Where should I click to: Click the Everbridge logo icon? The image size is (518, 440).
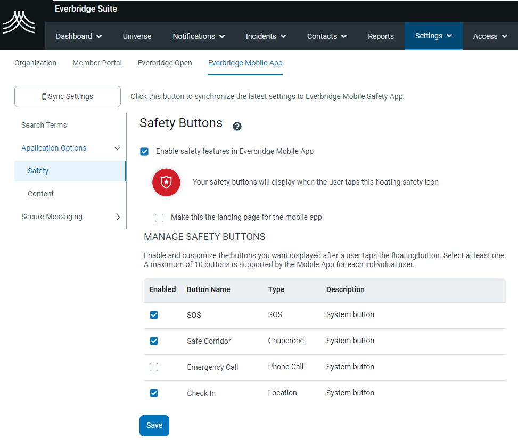point(19,22)
